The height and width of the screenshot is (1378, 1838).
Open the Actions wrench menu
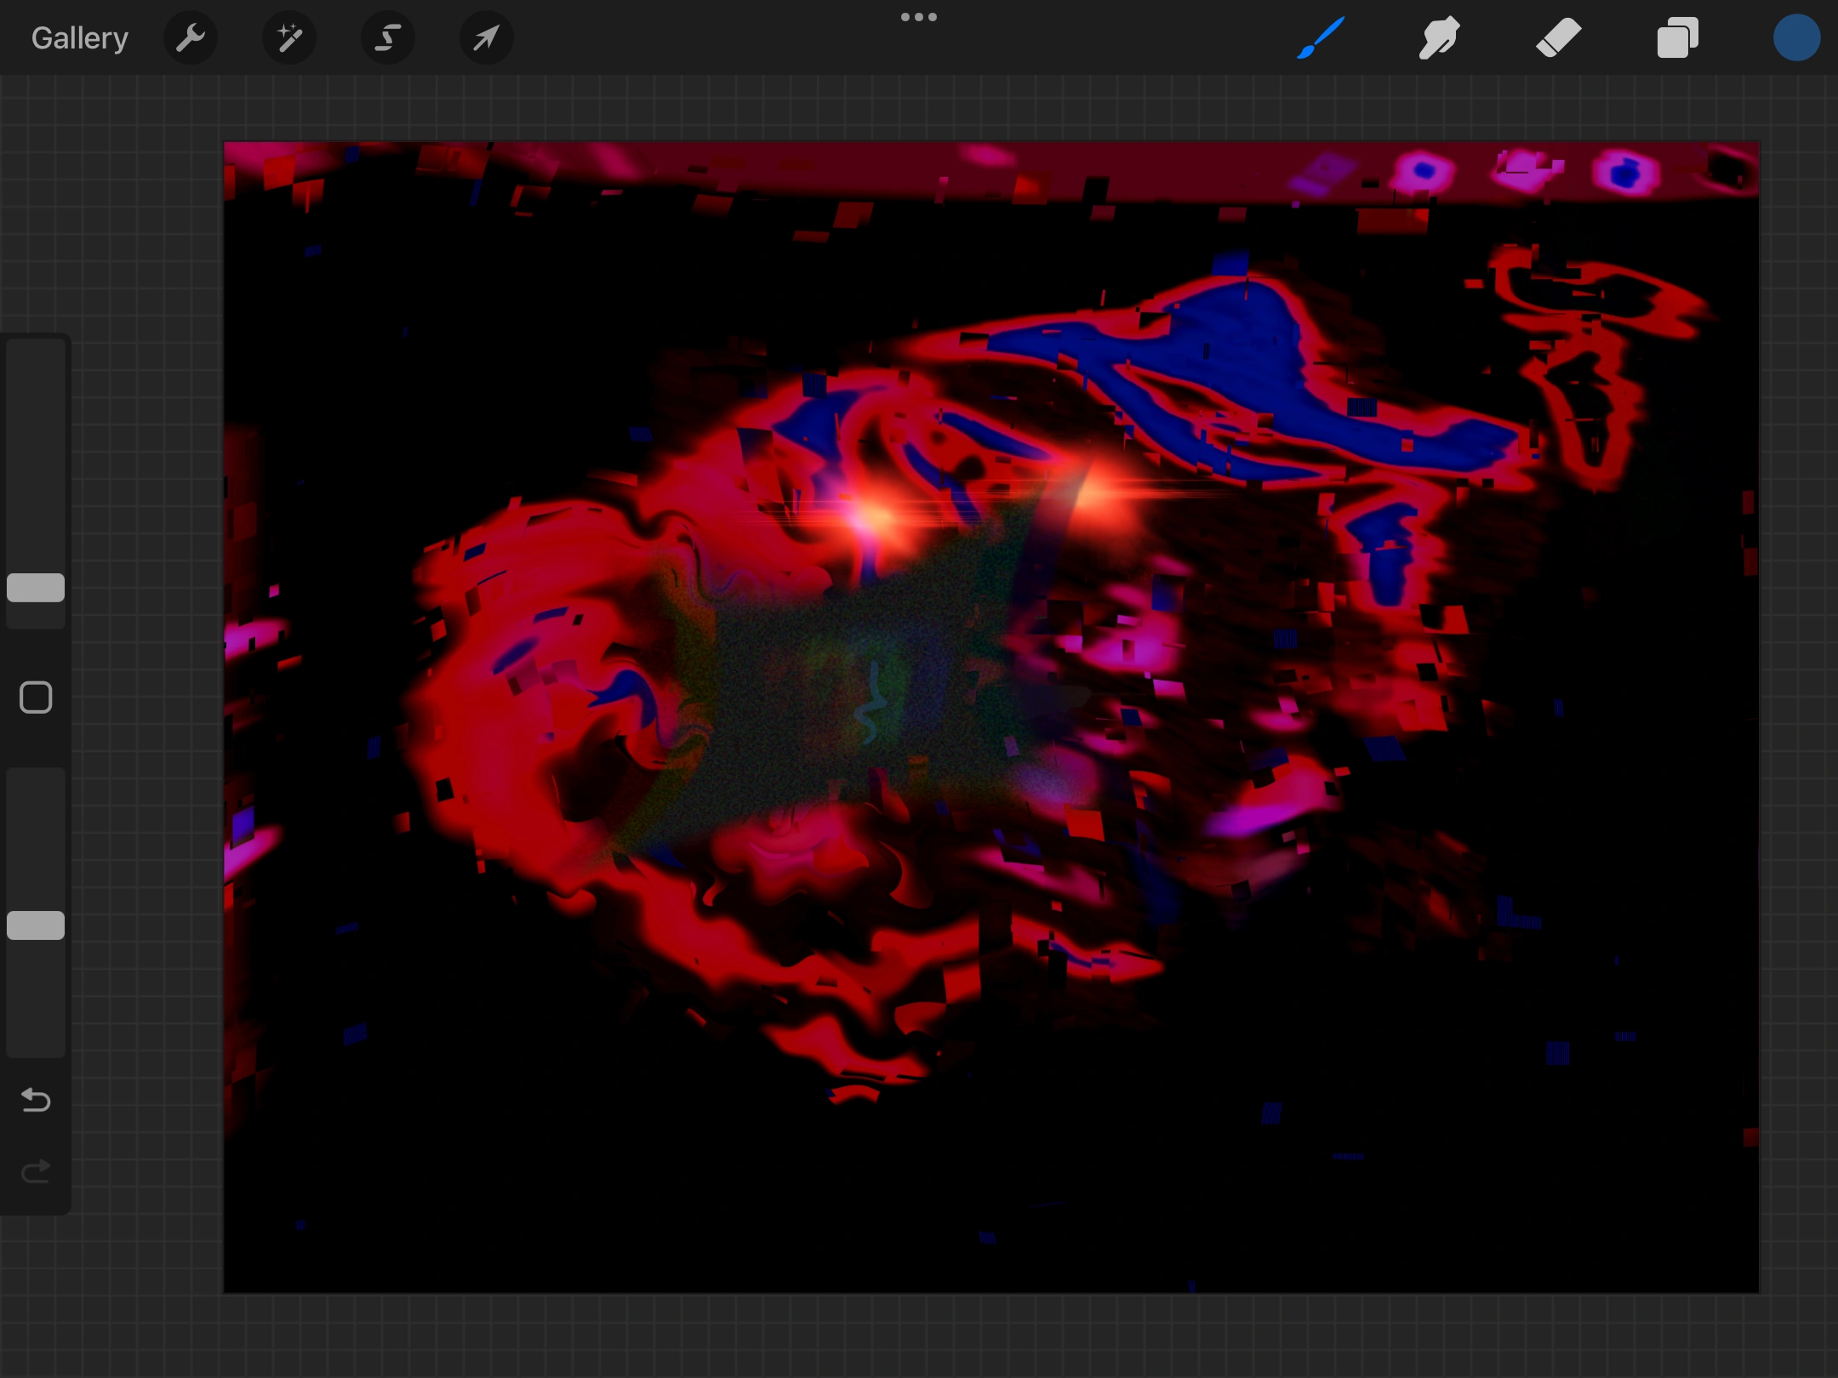click(x=191, y=38)
